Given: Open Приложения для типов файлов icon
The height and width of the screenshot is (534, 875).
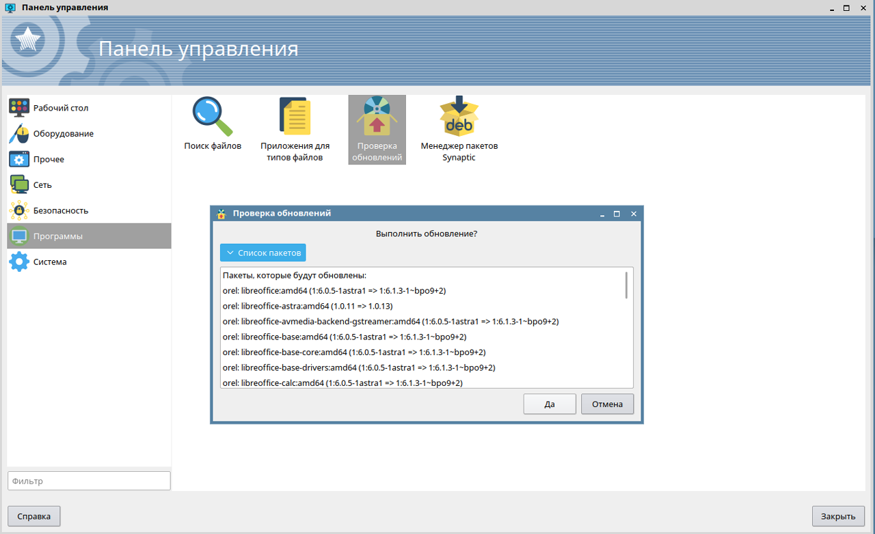Looking at the screenshot, I should (295, 116).
